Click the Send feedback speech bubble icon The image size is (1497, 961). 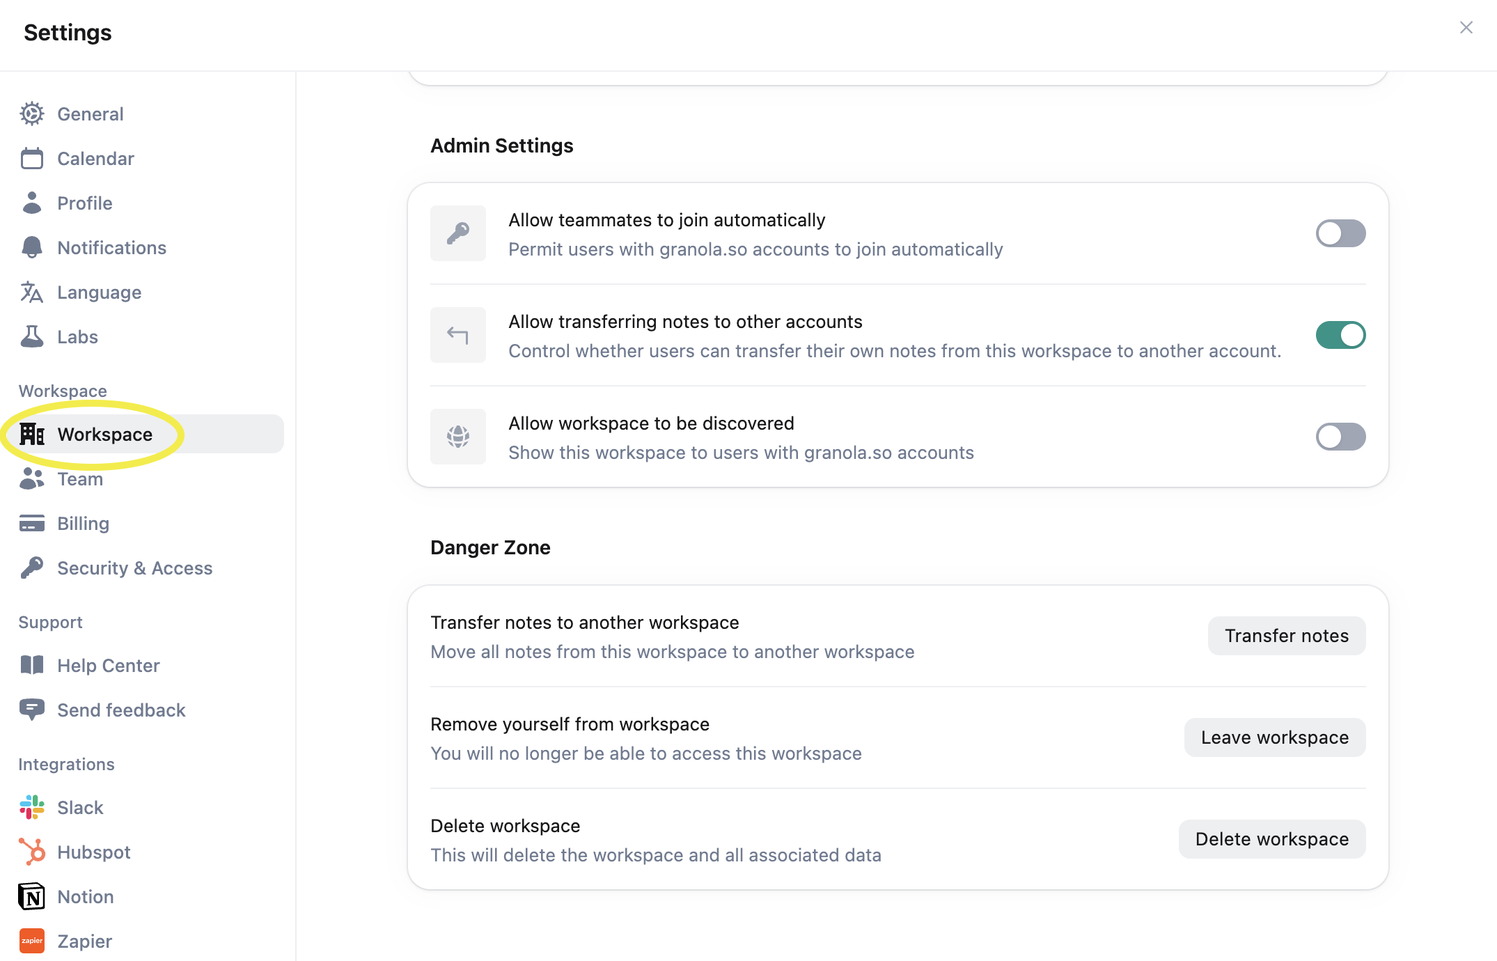(x=31, y=710)
